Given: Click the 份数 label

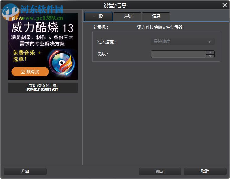Looking at the screenshot, I should [103, 54].
